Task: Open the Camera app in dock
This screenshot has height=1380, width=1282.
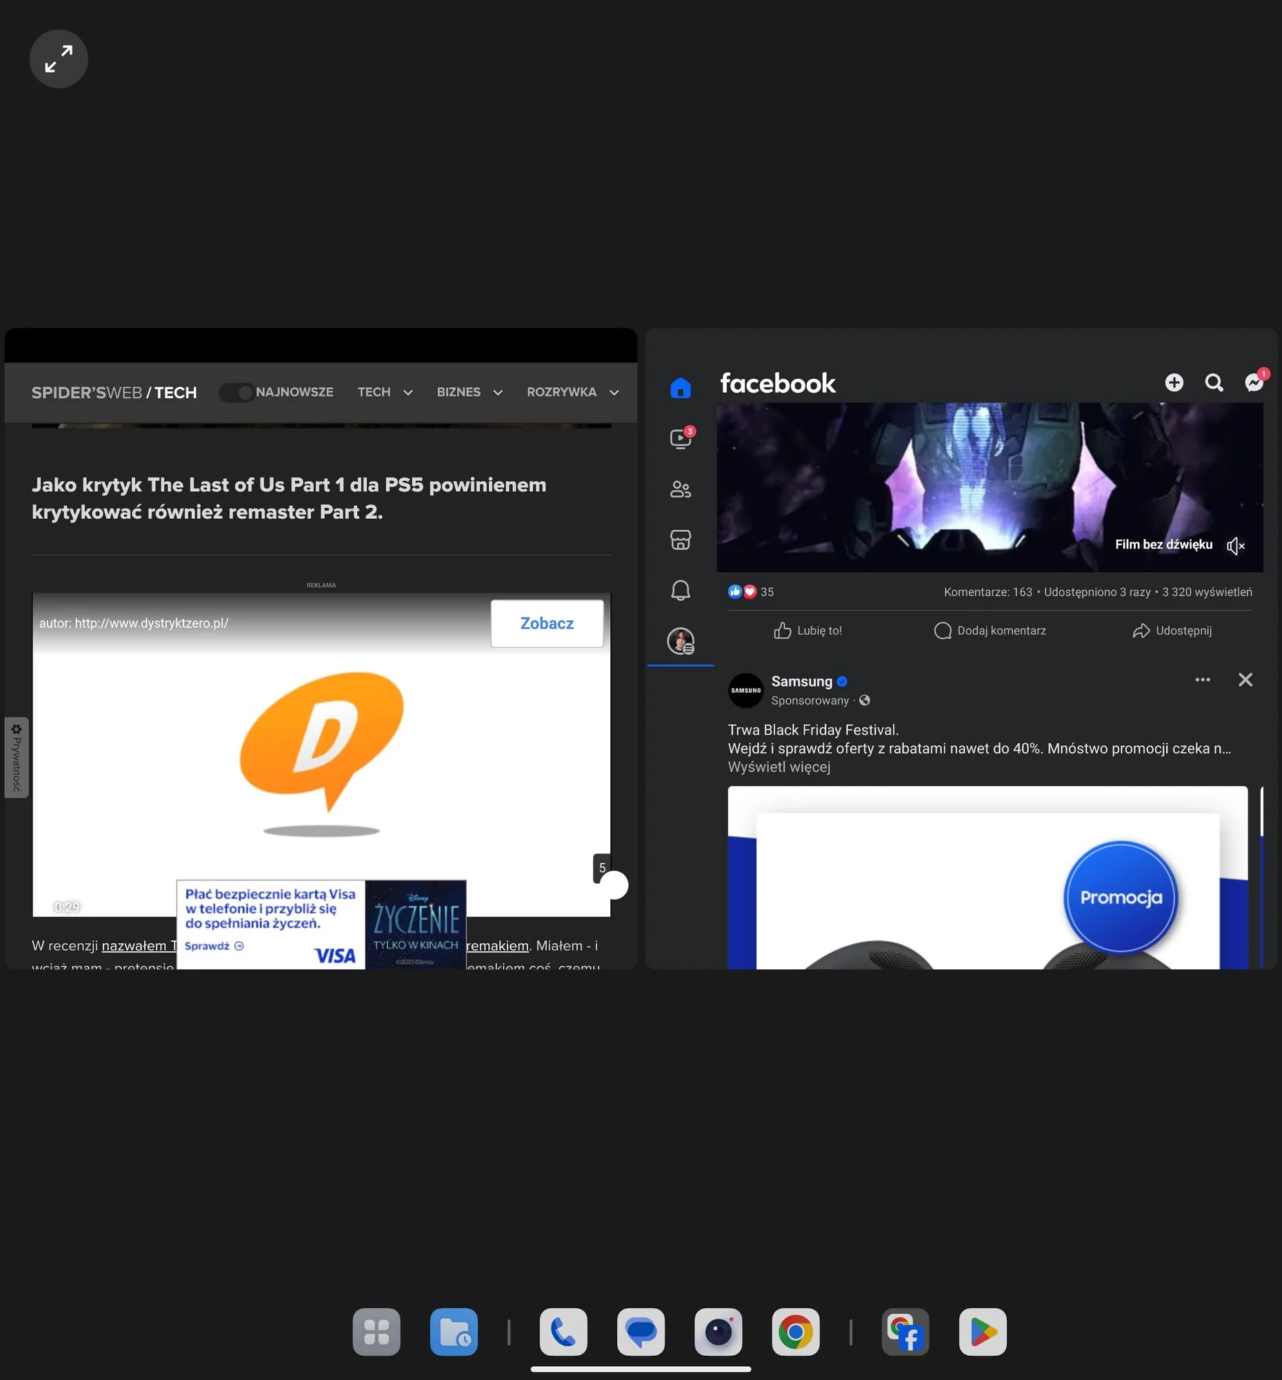Action: 718,1332
